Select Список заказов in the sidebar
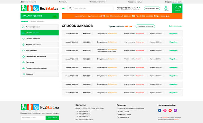This screenshot has width=203, height=123. (x=39, y=33)
